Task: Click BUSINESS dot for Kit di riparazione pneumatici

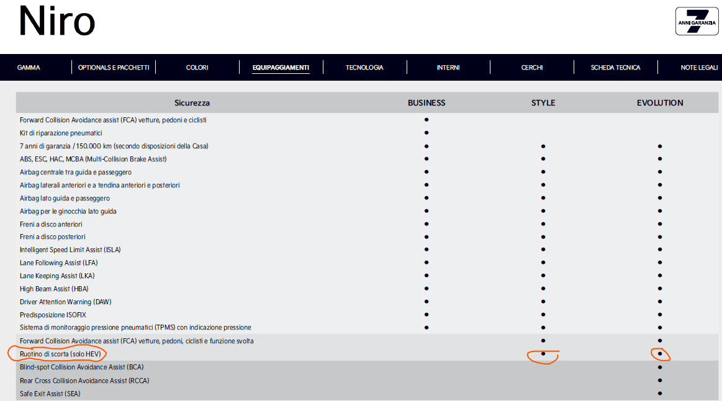Action: pyautogui.click(x=426, y=133)
